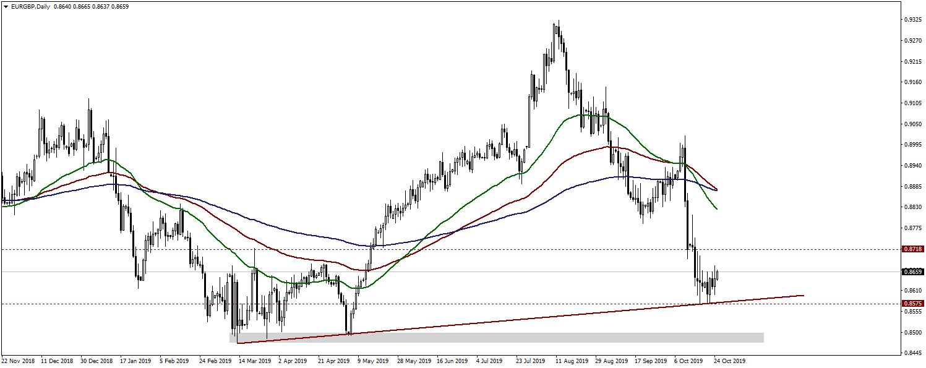Click the 2 Apr 2019 date label
This screenshot has width=926, height=368.
point(293,361)
